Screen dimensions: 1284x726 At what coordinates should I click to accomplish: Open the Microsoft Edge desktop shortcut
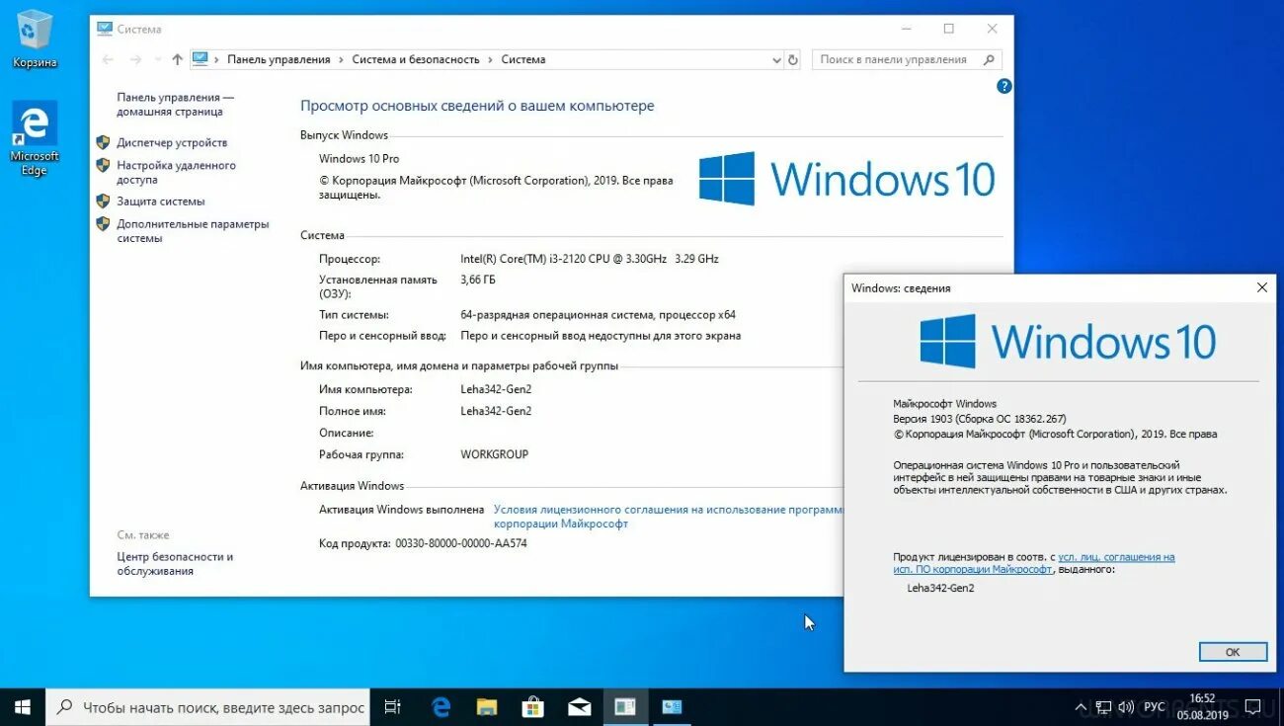tap(35, 138)
